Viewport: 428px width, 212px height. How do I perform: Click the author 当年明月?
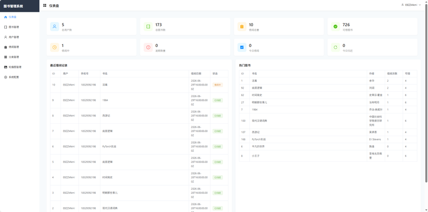pos(374,103)
